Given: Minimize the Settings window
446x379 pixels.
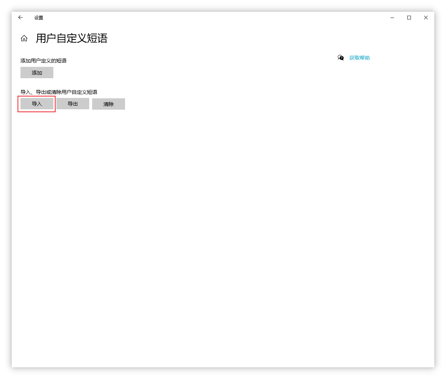Looking at the screenshot, I should (x=392, y=18).
